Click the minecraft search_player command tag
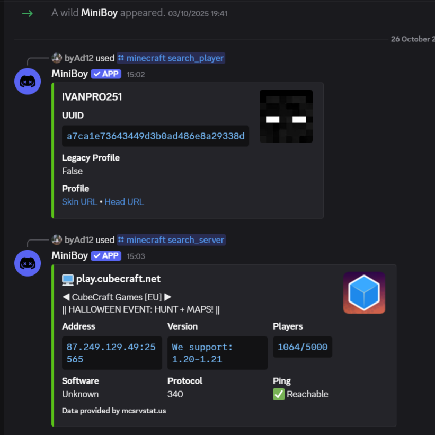This screenshot has height=435, width=435. pos(171,58)
